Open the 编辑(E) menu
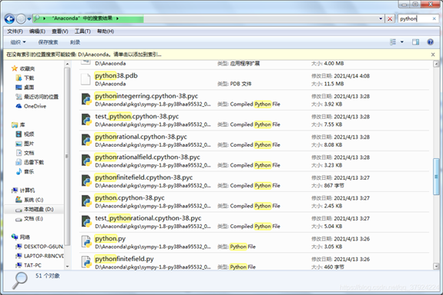The image size is (443, 295). click(x=37, y=31)
